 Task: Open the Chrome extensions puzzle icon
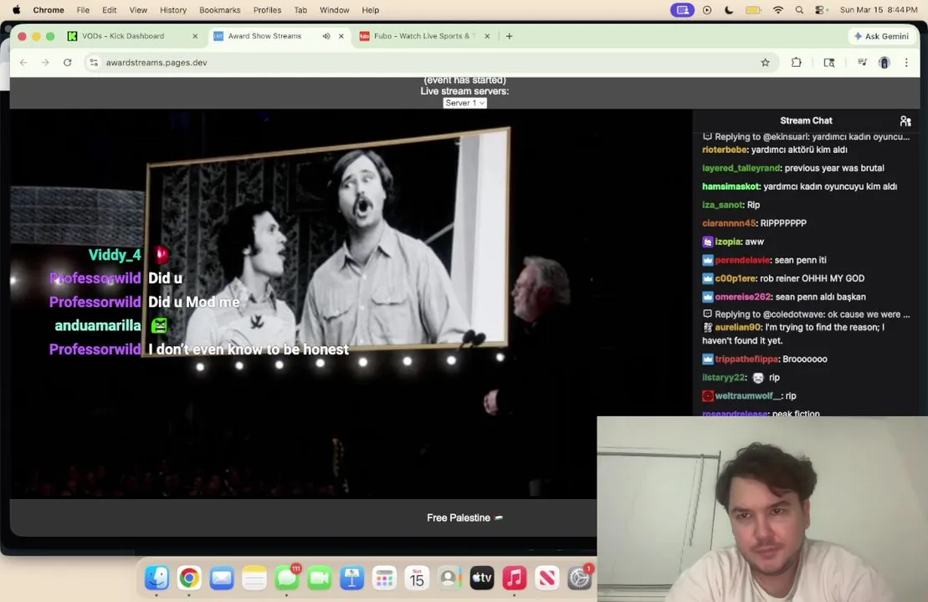pos(796,62)
